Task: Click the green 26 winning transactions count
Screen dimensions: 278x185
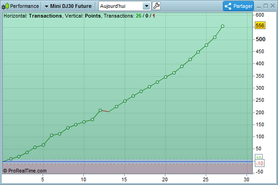Action: (139, 16)
